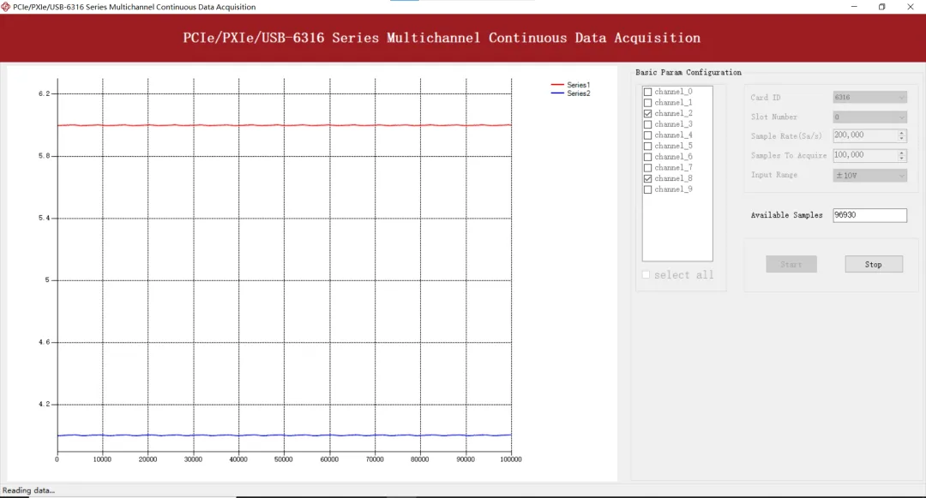This screenshot has width=926, height=498.
Task: Click the Available Samples field
Action: [x=870, y=215]
